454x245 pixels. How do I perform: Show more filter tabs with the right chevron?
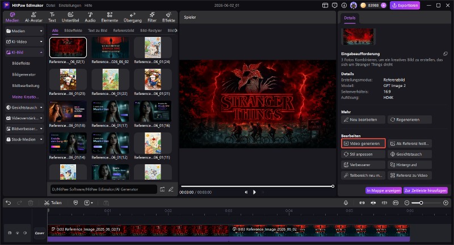pos(176,31)
